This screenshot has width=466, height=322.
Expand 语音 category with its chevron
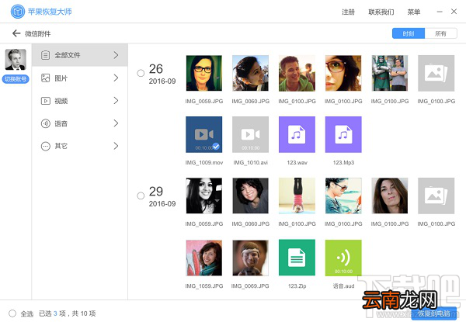116,123
